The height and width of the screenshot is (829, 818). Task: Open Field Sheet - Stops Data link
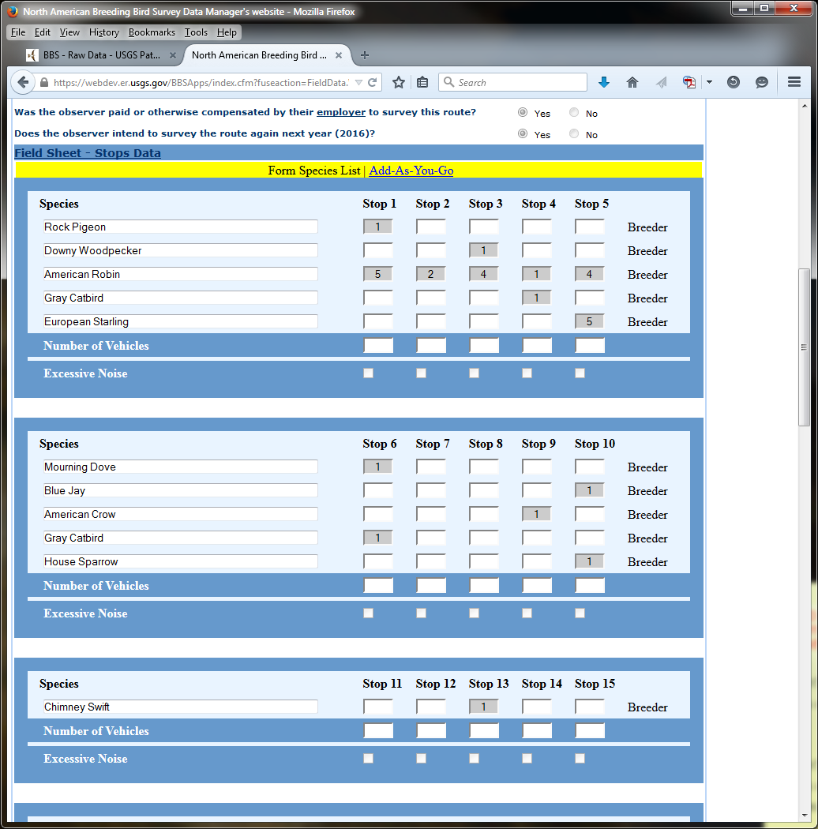click(88, 153)
